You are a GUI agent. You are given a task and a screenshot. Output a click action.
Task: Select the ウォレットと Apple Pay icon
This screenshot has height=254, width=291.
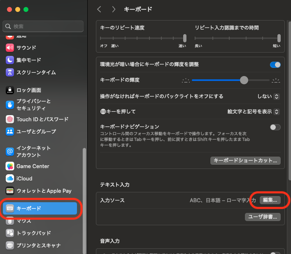point(10,191)
